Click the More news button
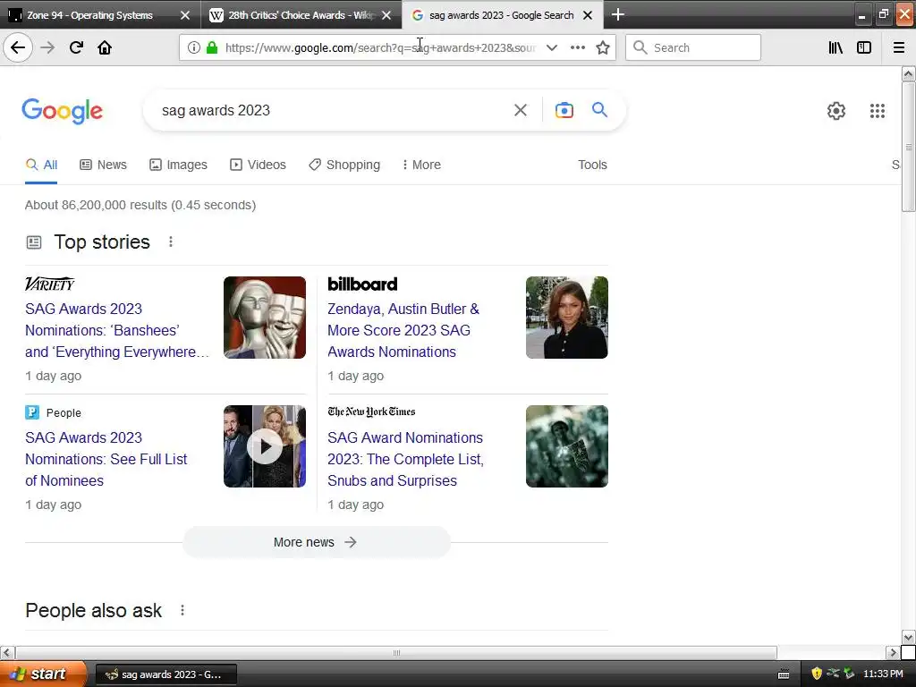The height and width of the screenshot is (687, 916). tap(316, 542)
